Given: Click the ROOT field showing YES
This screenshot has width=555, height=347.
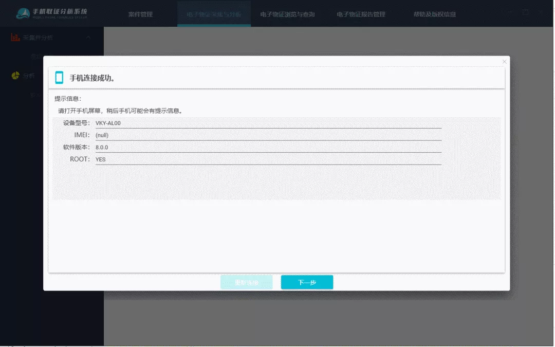Looking at the screenshot, I should [x=268, y=159].
